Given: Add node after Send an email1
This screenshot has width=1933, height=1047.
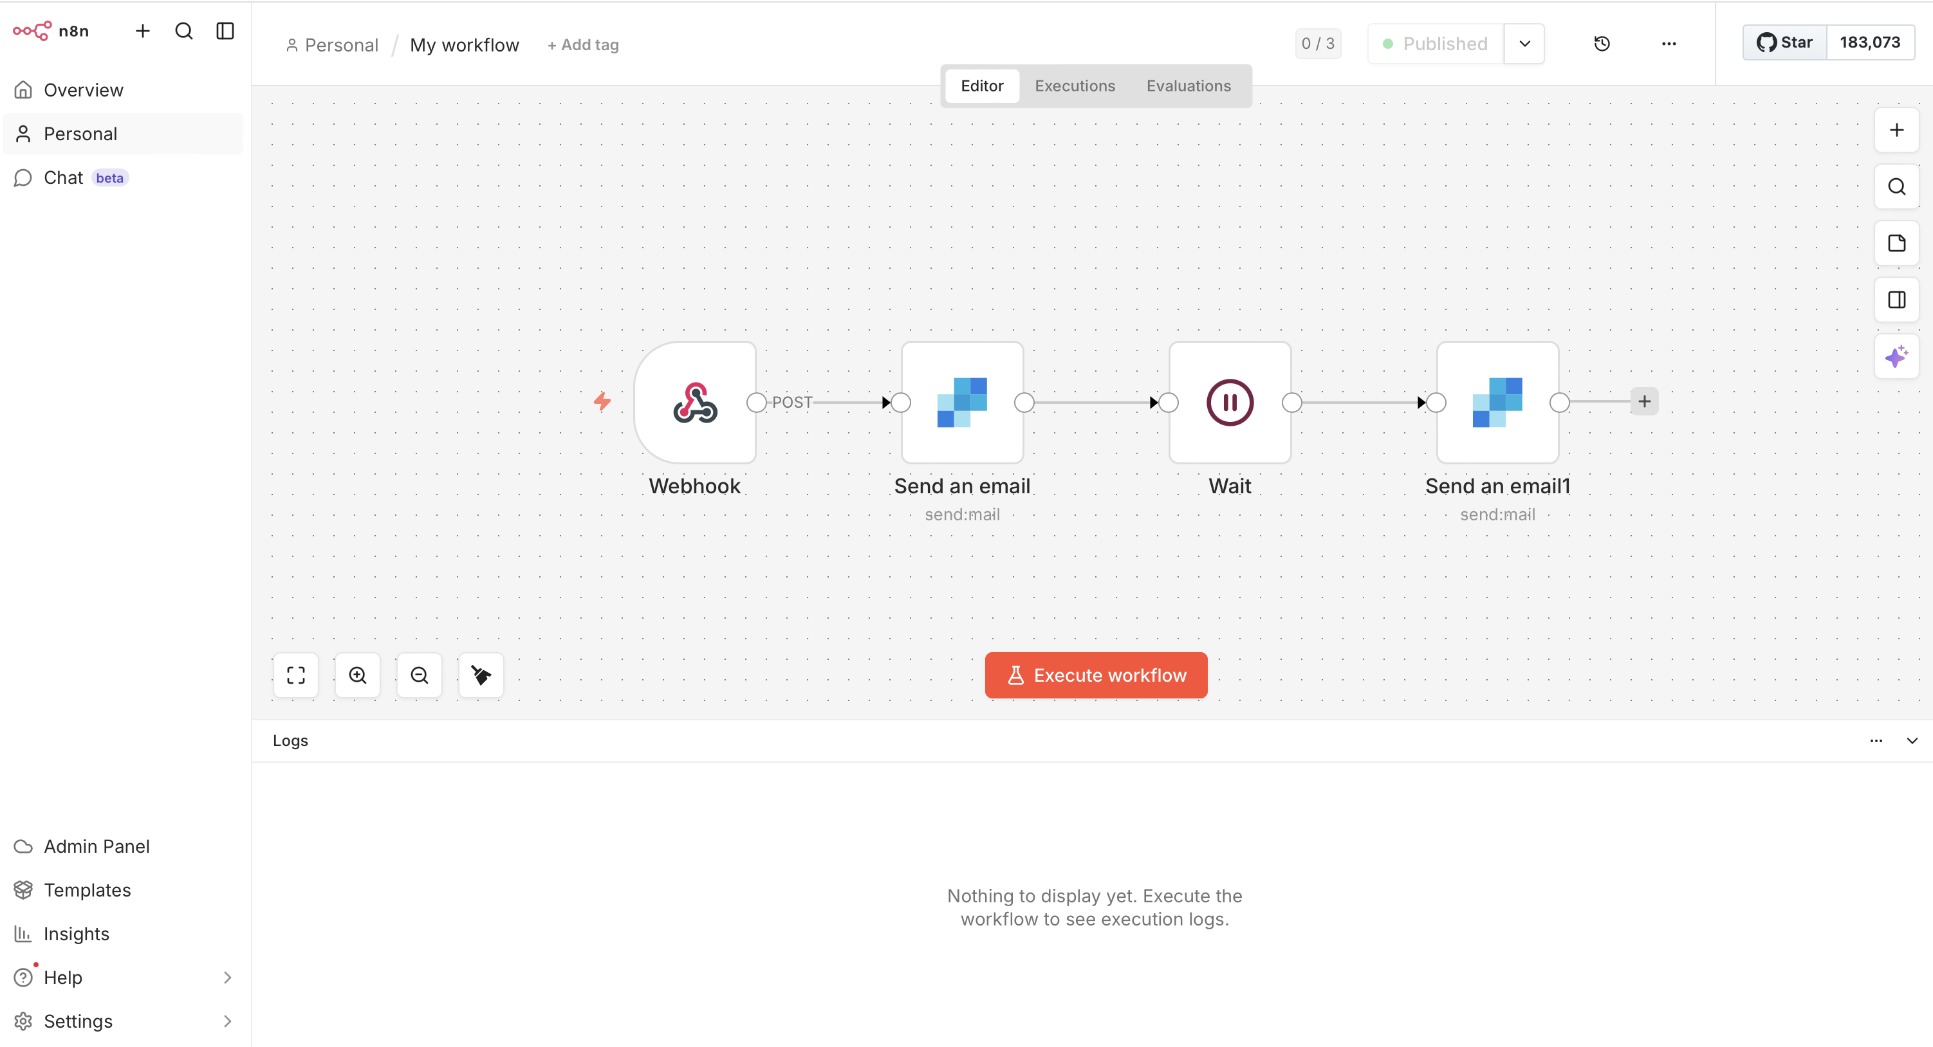Looking at the screenshot, I should (1644, 402).
